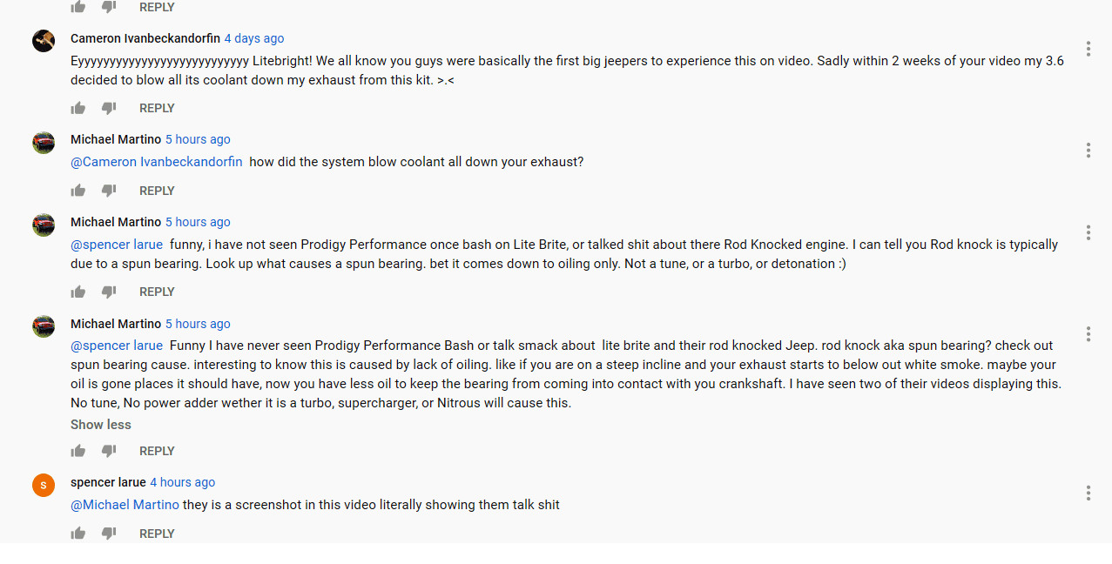Reply to spencer larue's comment
Image resolution: width=1112 pixels, height=564 pixels.
pyautogui.click(x=157, y=534)
